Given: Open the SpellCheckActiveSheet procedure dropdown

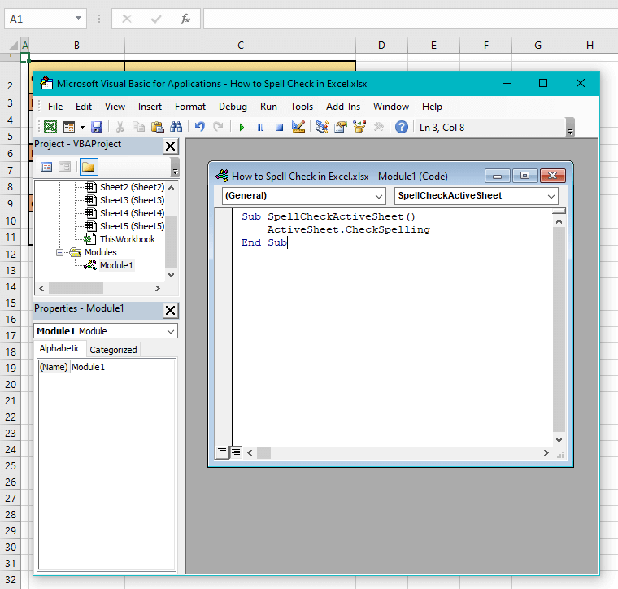Looking at the screenshot, I should click(476, 196).
